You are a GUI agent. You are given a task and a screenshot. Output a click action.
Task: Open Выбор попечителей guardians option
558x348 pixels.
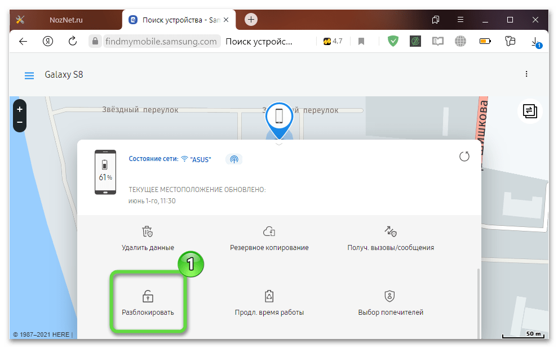[391, 296]
